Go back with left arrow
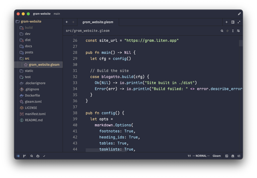 click(67, 22)
